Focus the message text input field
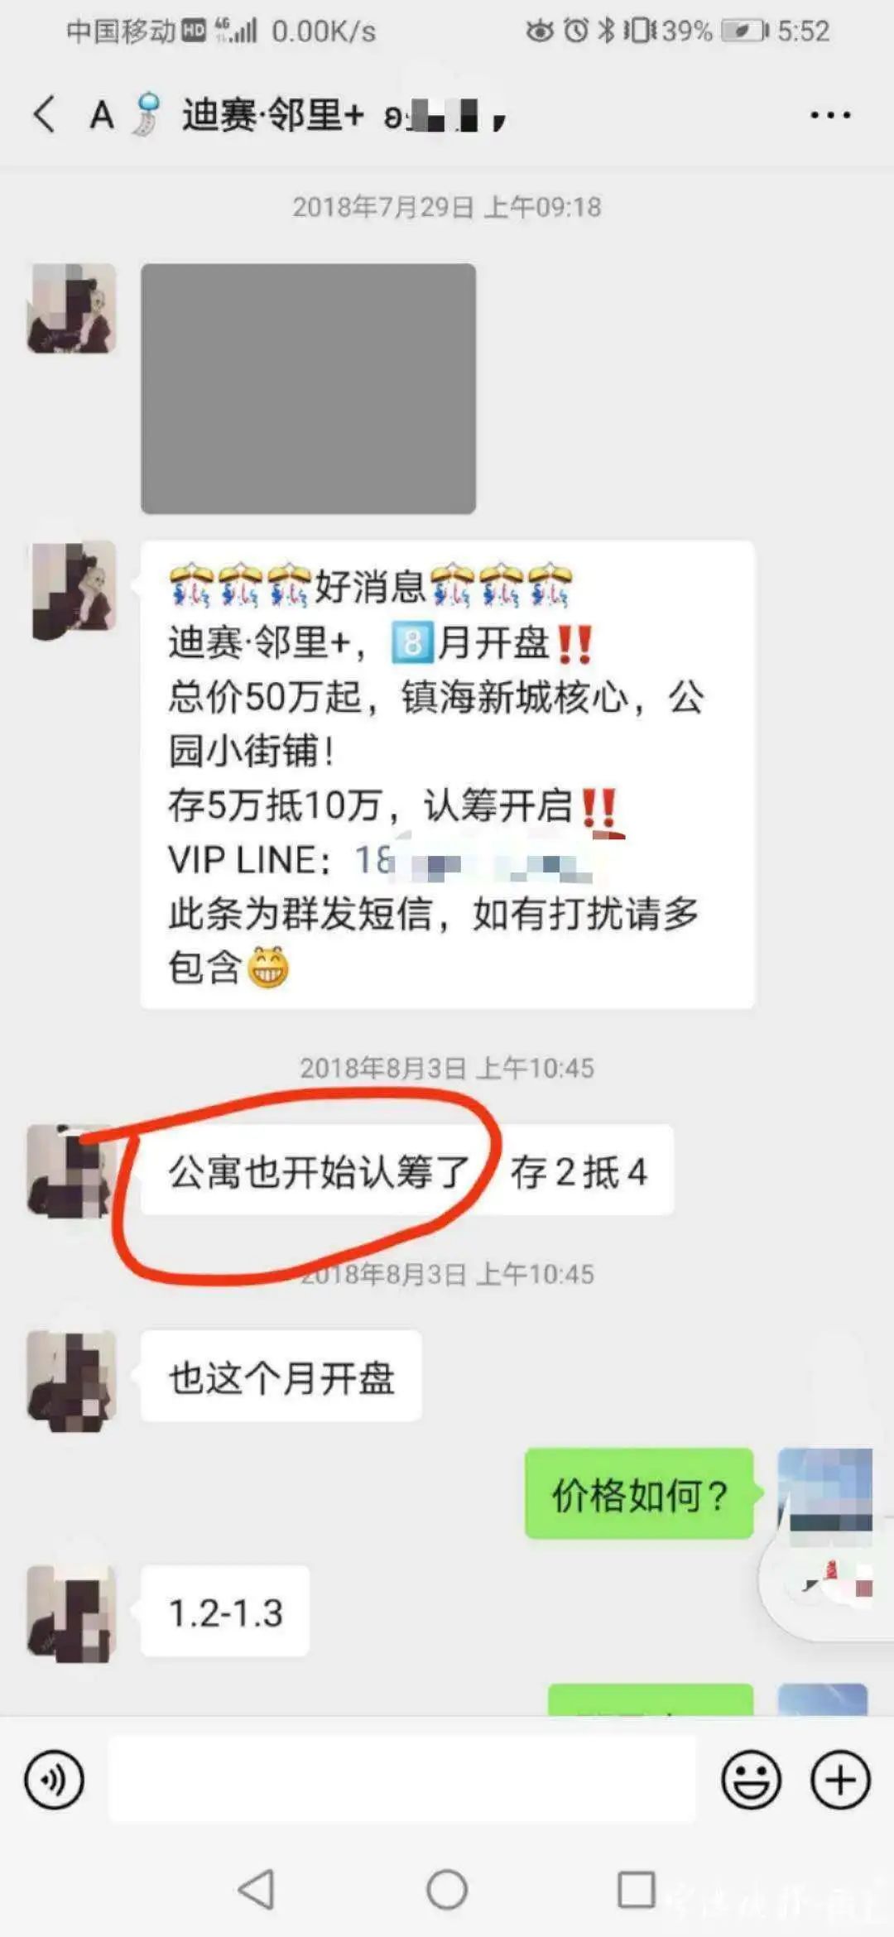The height and width of the screenshot is (1937, 894). tap(402, 1779)
